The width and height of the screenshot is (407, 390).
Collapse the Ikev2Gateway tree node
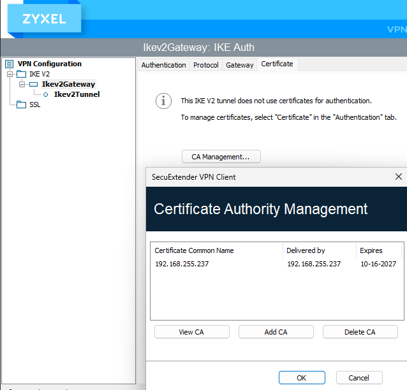pos(22,84)
